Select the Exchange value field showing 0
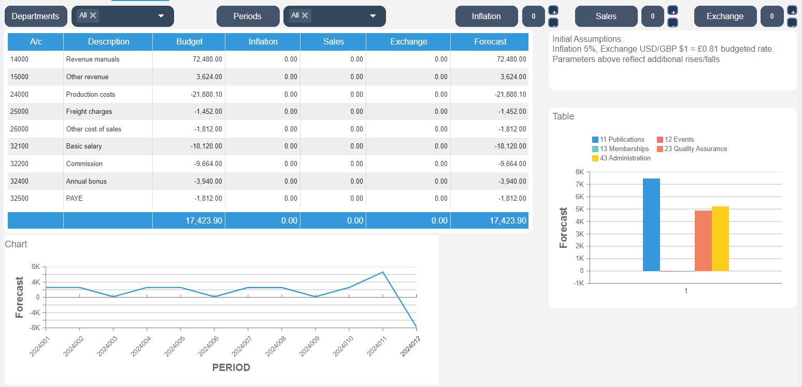Viewport: 802px width, 387px height. pyautogui.click(x=772, y=16)
